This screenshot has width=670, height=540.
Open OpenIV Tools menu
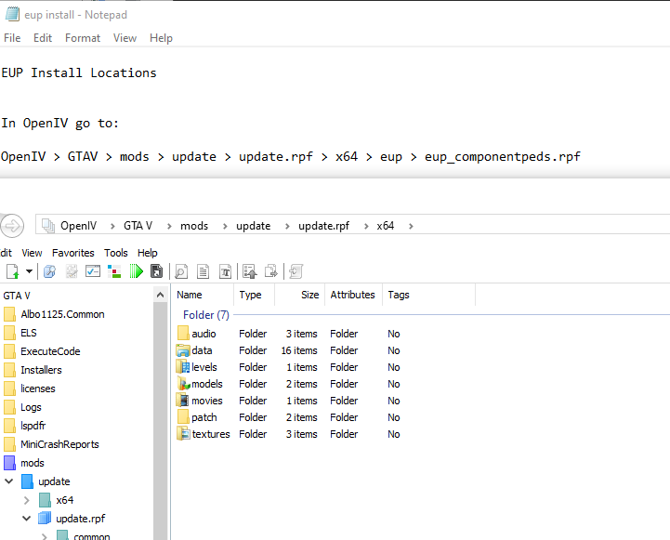116,253
